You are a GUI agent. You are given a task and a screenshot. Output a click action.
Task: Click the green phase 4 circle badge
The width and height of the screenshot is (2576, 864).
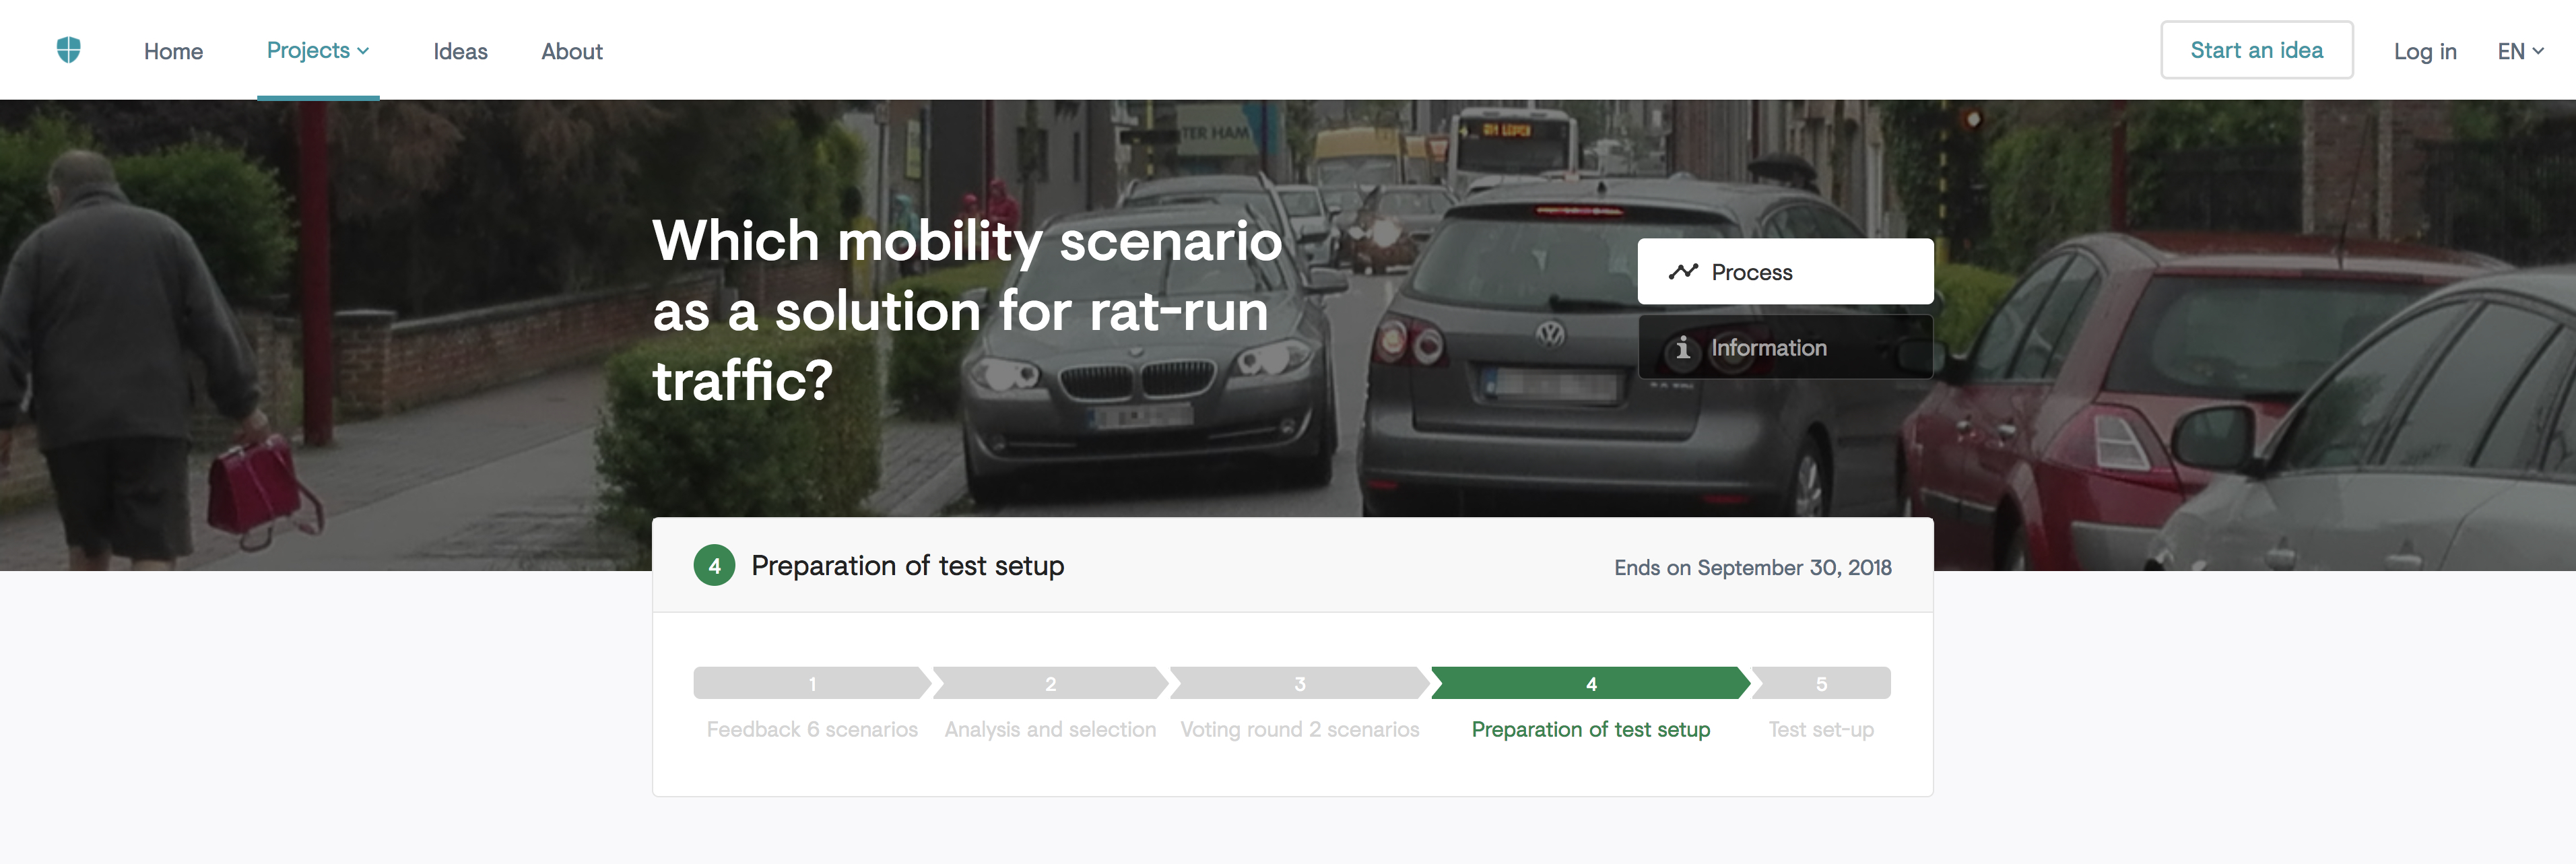714,566
